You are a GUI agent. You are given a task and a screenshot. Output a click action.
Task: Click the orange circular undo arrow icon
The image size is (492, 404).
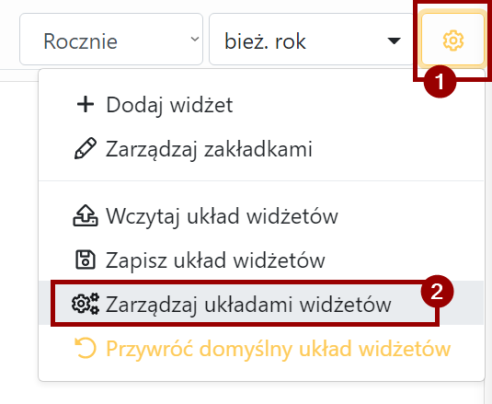(86, 348)
